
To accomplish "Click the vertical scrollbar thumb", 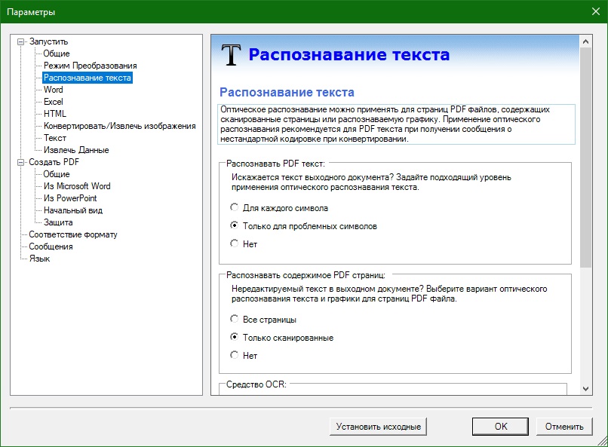I will coord(586,158).
